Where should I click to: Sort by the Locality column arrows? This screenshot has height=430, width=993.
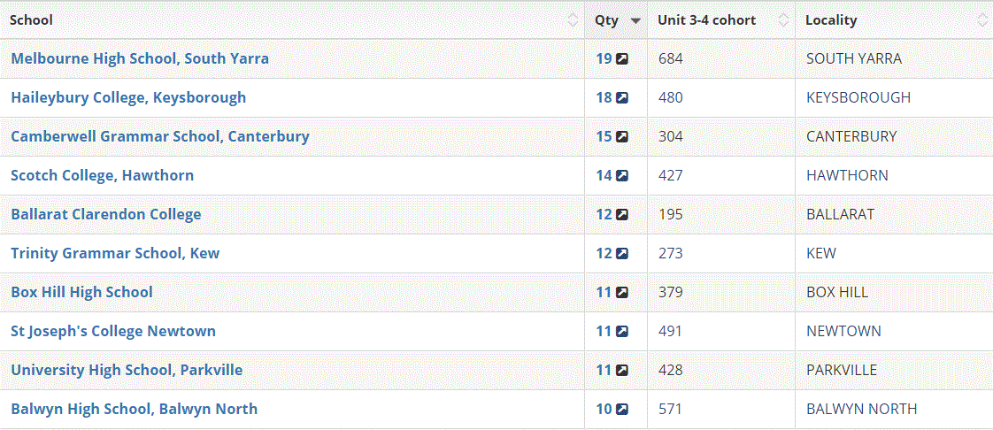click(x=981, y=20)
